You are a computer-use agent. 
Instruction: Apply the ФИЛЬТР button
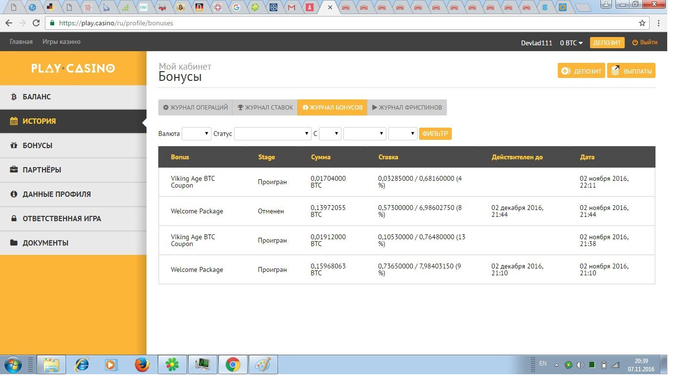[x=435, y=134]
